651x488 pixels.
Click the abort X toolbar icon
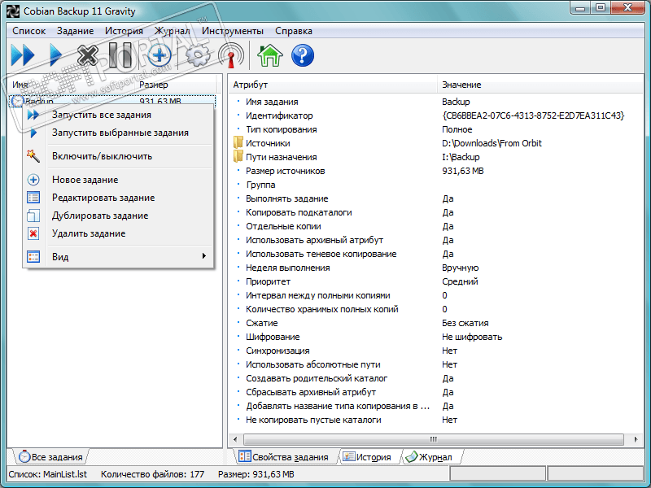pos(88,55)
